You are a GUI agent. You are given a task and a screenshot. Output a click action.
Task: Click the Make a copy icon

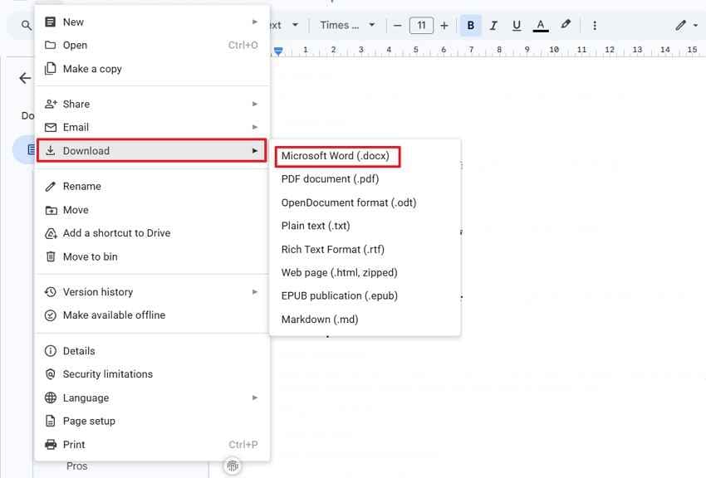(51, 68)
